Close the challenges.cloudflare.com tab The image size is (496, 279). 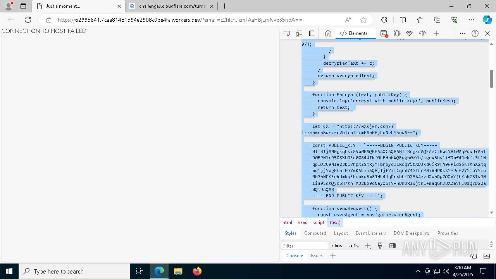coord(212,6)
